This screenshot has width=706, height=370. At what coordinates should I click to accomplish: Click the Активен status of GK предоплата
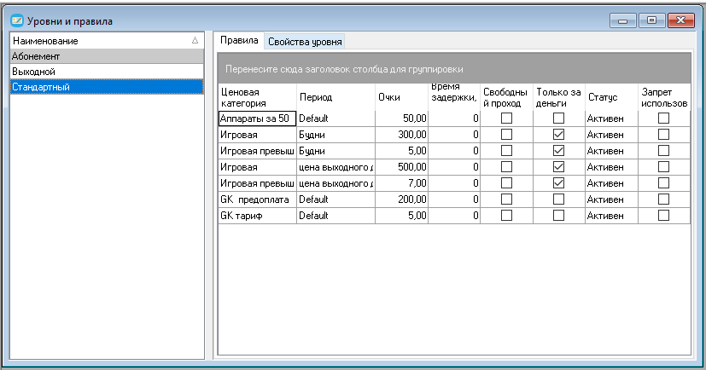[611, 199]
